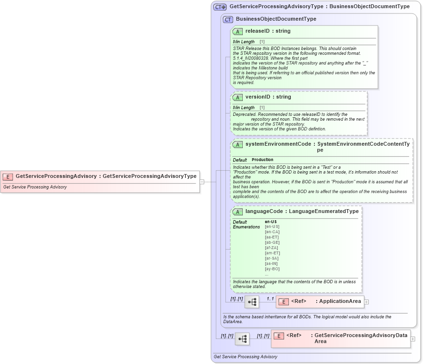Screen dimensions: 423x364
Task: Click the [am-ET] enumeration value
Action: click(x=273, y=253)
